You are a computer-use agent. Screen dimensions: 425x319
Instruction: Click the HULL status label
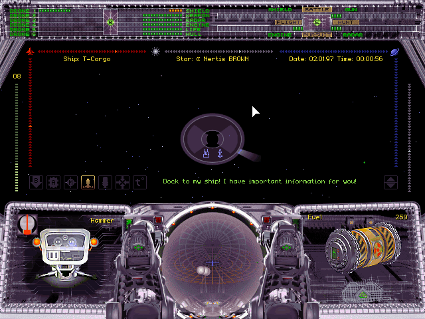coord(193,34)
